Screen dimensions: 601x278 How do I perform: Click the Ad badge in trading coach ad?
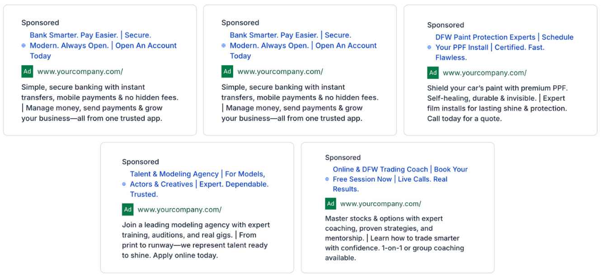(x=331, y=204)
